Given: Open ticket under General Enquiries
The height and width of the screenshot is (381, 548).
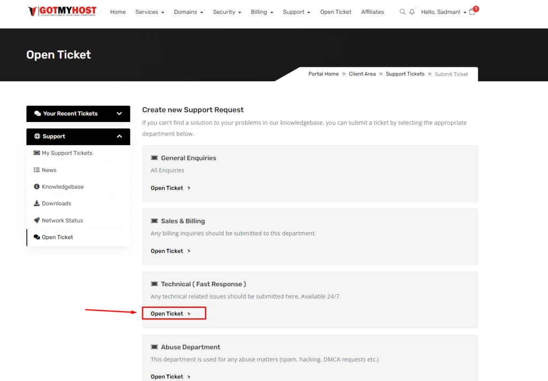Looking at the screenshot, I should 171,188.
